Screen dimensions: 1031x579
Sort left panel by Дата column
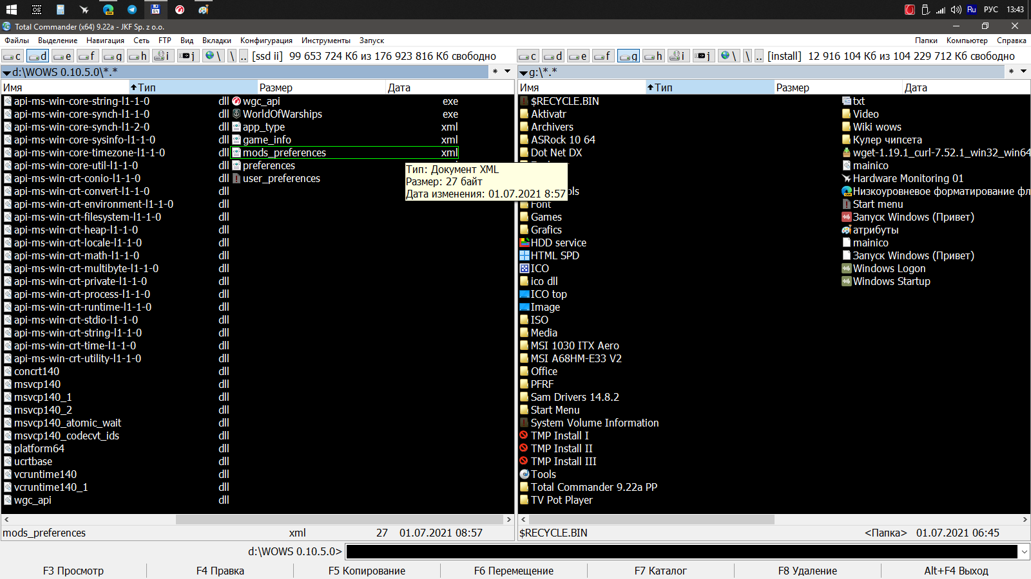449,87
